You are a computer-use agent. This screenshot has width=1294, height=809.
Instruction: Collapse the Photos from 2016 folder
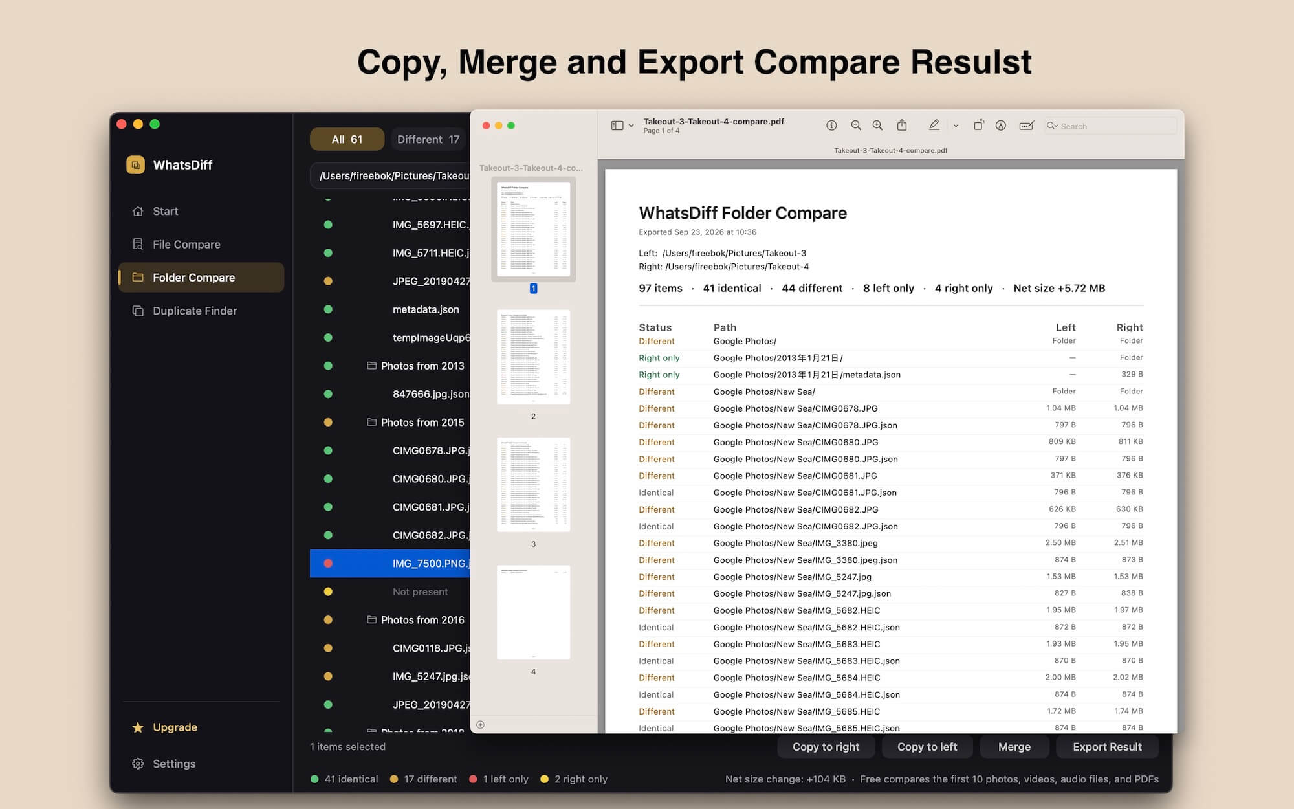[371, 620]
